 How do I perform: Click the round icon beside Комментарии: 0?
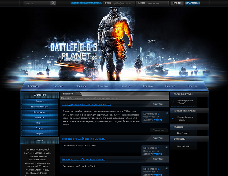[x=166, y=168]
